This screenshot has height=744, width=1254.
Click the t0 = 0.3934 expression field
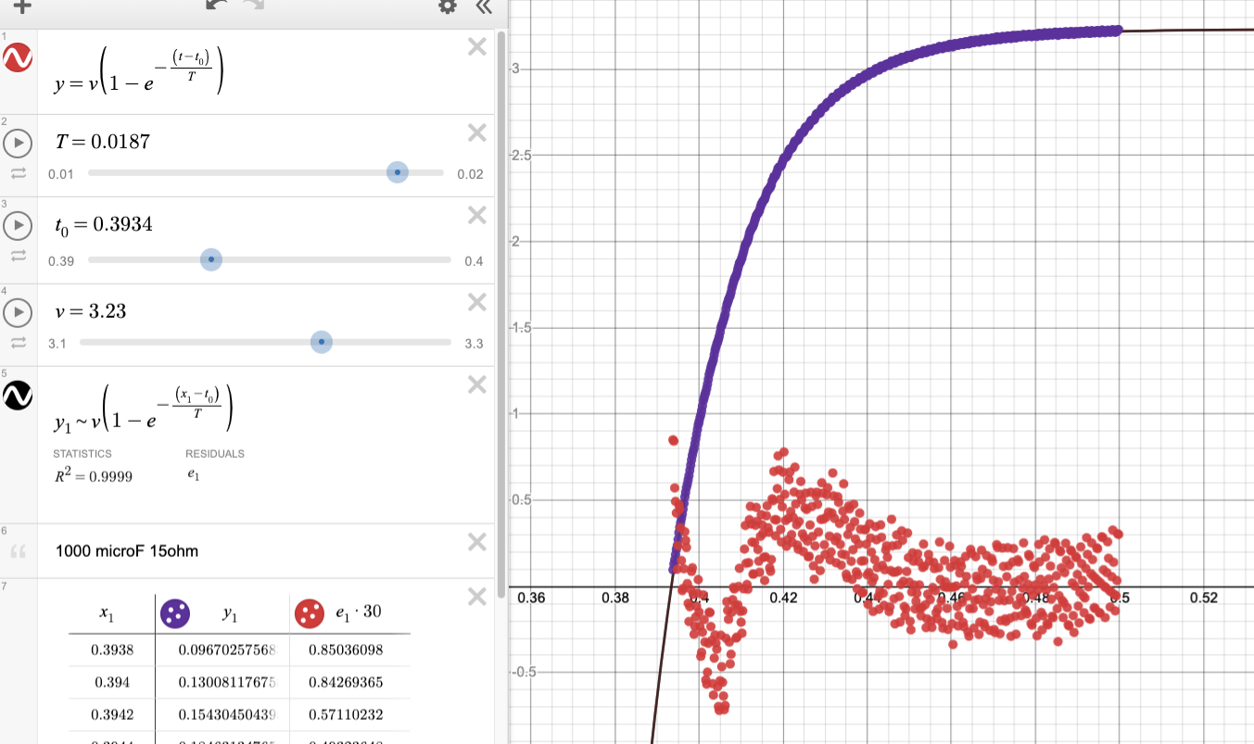(105, 225)
